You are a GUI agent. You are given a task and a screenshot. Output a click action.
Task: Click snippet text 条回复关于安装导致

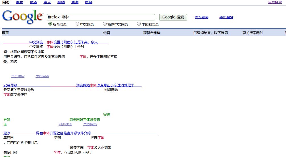point(19,90)
